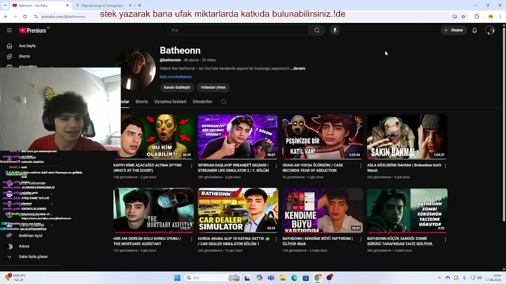This screenshot has width=506, height=284.
Task: Open the kick.com/batheonn link
Action: coord(176,77)
